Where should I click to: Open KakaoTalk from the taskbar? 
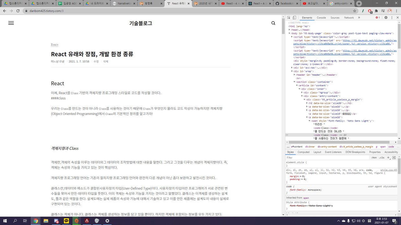[66, 221]
